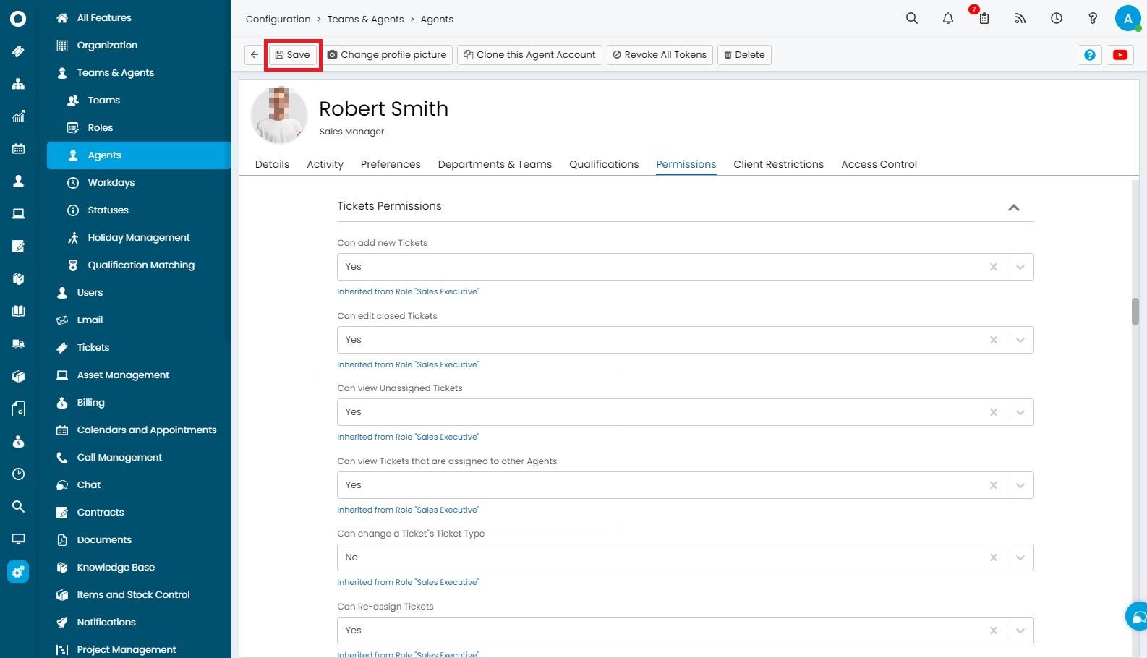1147x658 pixels.
Task: Switch to the Access Control tab
Action: 878,164
